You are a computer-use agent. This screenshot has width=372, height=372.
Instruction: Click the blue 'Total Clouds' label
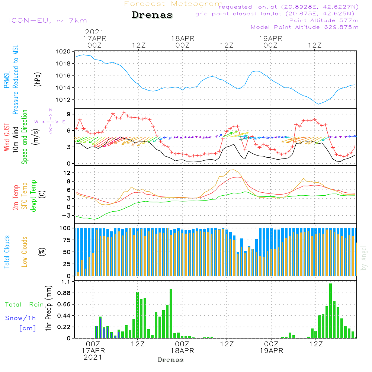(x=7, y=252)
